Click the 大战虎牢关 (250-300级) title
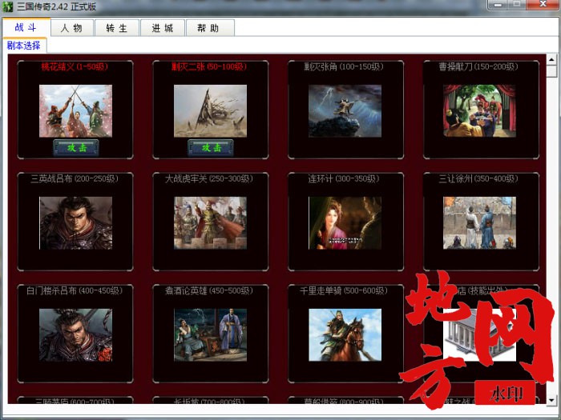This screenshot has height=420, width=561. tap(209, 178)
